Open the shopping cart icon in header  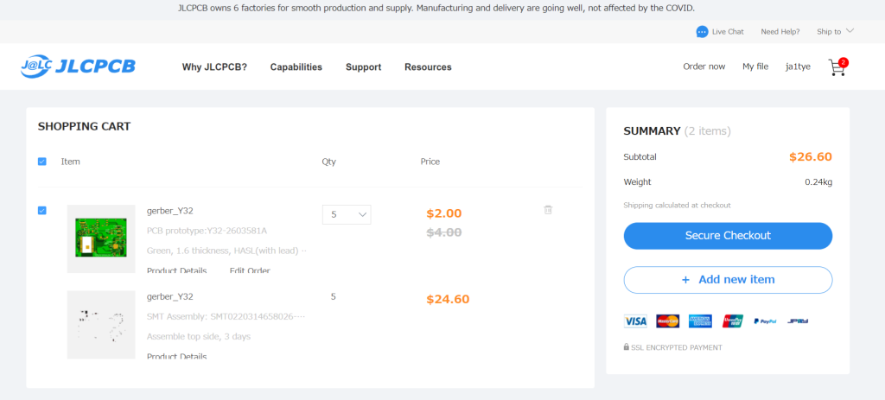[x=836, y=67]
